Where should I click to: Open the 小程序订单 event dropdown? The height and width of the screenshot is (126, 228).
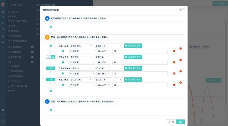[x=108, y=46]
